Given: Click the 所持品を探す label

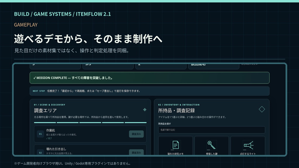Looking at the screenshot, I should tap(164, 124).
